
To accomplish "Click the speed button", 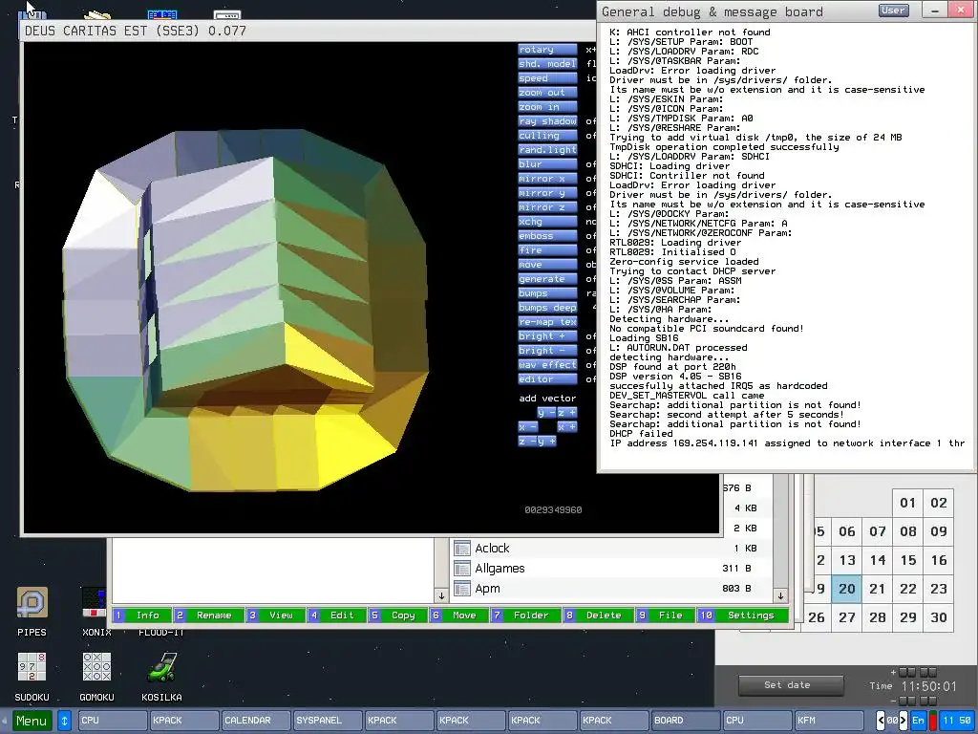I will [547, 78].
